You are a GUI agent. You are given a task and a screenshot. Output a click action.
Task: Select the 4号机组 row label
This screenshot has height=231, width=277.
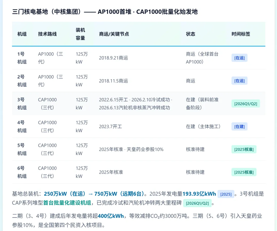(x=22, y=126)
